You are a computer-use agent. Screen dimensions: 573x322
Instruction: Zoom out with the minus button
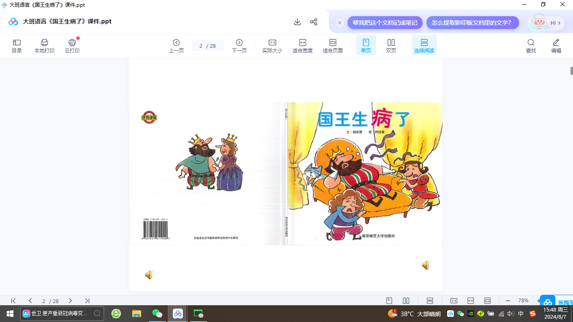click(508, 301)
